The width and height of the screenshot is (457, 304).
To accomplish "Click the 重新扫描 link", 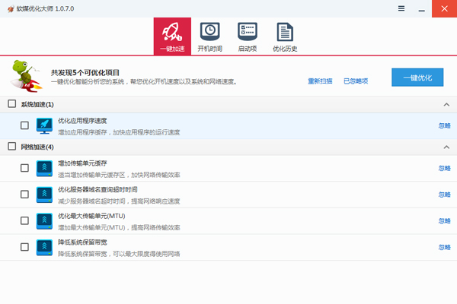I will tap(320, 81).
